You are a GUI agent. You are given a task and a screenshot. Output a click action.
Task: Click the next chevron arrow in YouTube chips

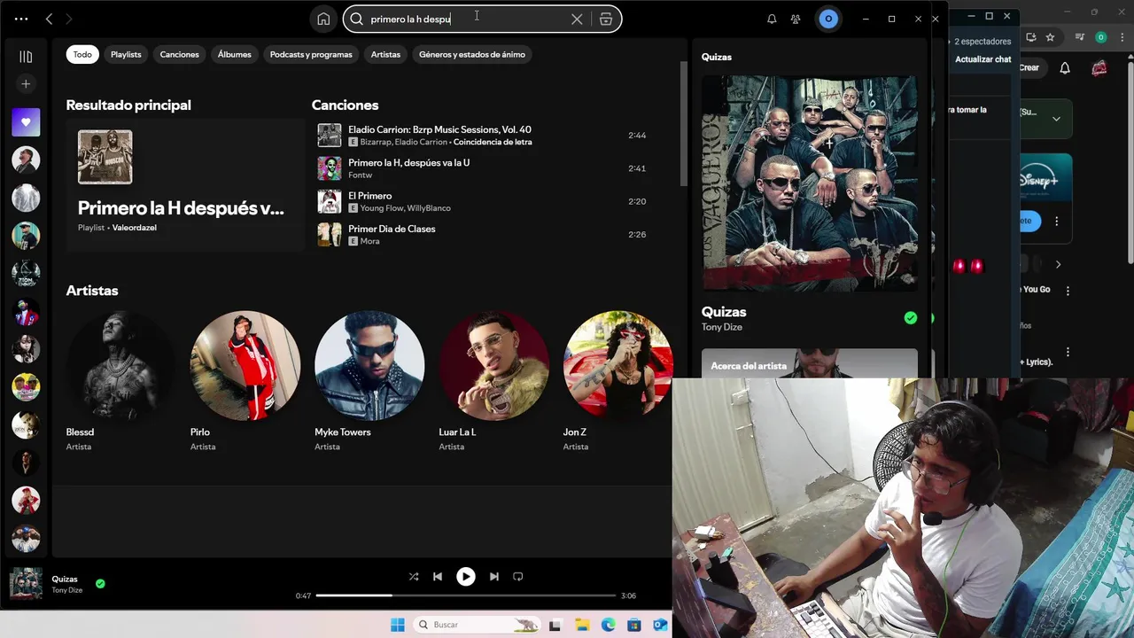pos(1058,264)
